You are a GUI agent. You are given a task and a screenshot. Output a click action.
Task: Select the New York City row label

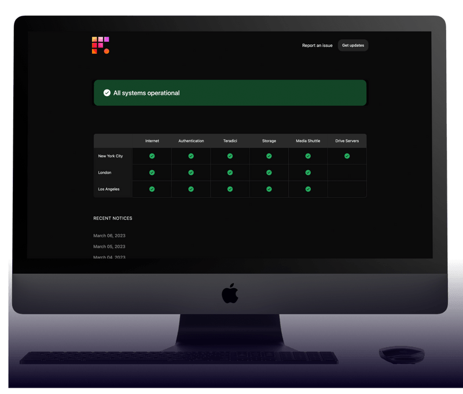point(111,156)
